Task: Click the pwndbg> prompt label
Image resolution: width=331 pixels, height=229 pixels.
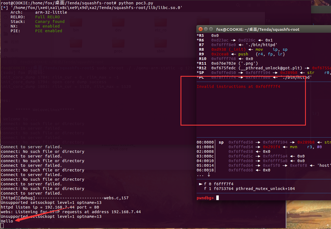Action: pyautogui.click(x=205, y=198)
